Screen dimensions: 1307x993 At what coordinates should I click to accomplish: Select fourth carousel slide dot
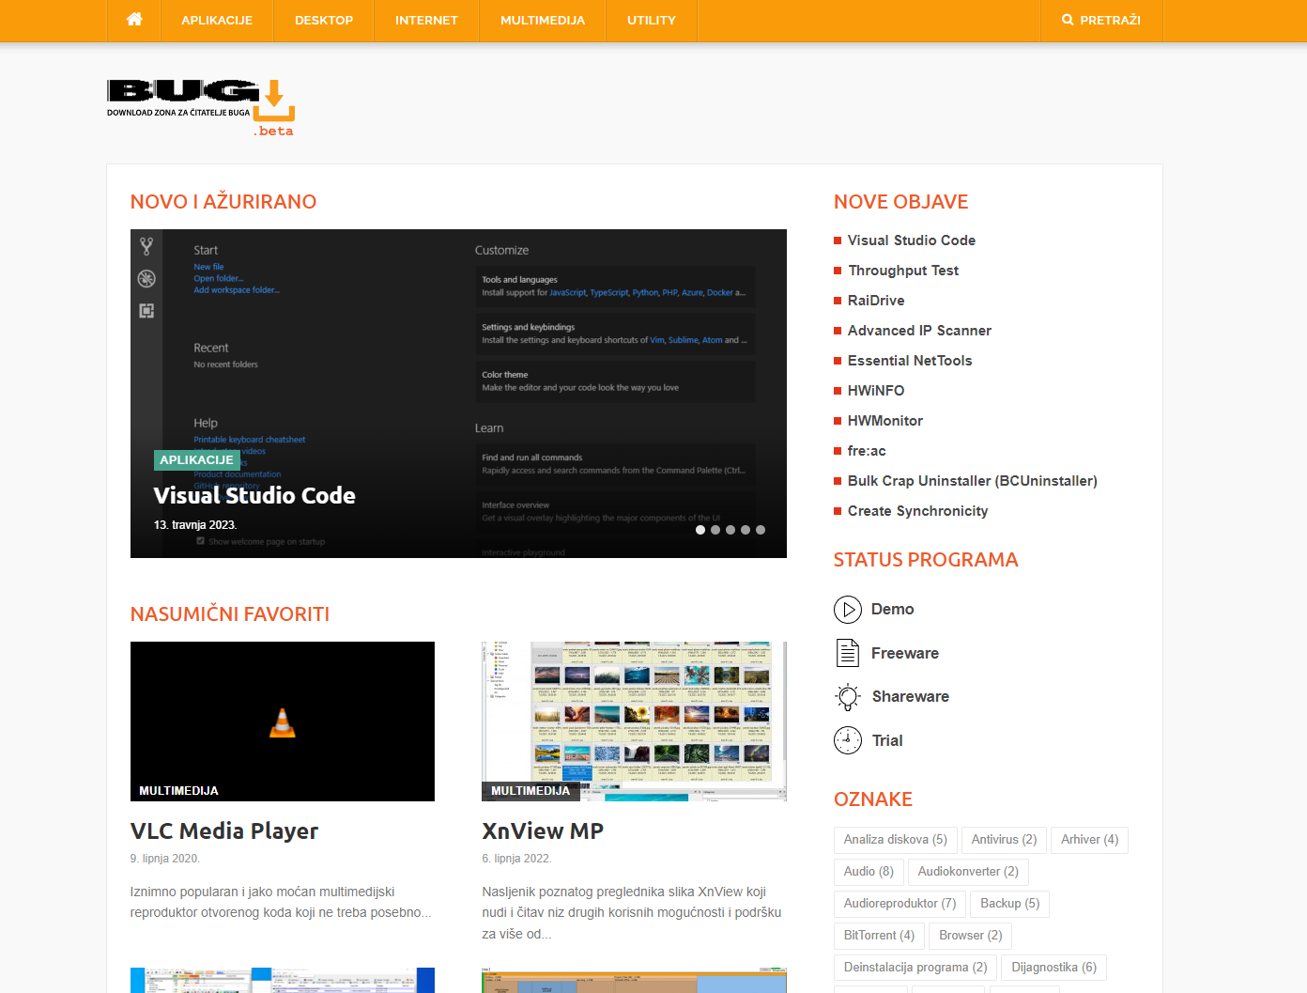pos(746,530)
